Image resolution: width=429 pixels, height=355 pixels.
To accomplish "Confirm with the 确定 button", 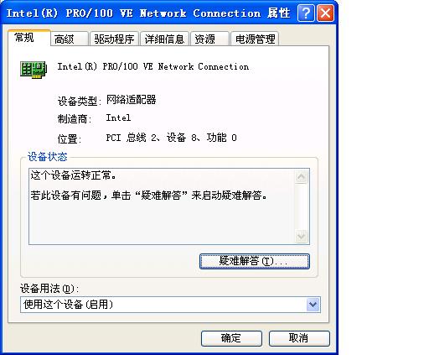I will 231,338.
